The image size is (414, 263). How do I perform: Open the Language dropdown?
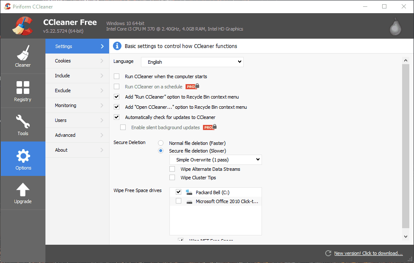pos(192,62)
